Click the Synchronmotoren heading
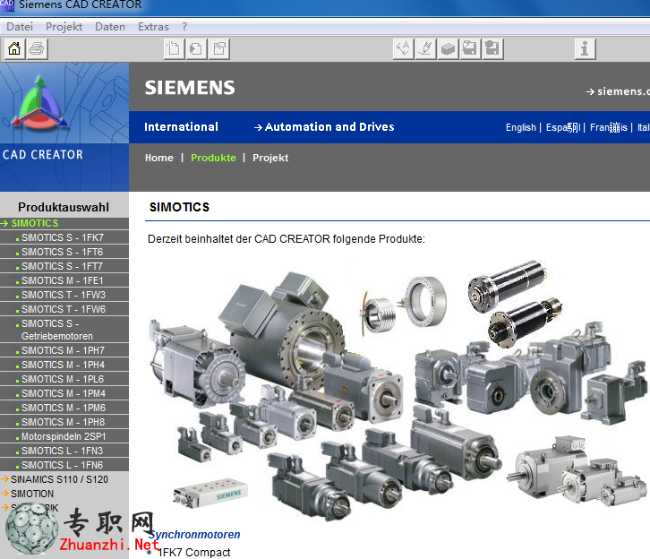 point(194,535)
